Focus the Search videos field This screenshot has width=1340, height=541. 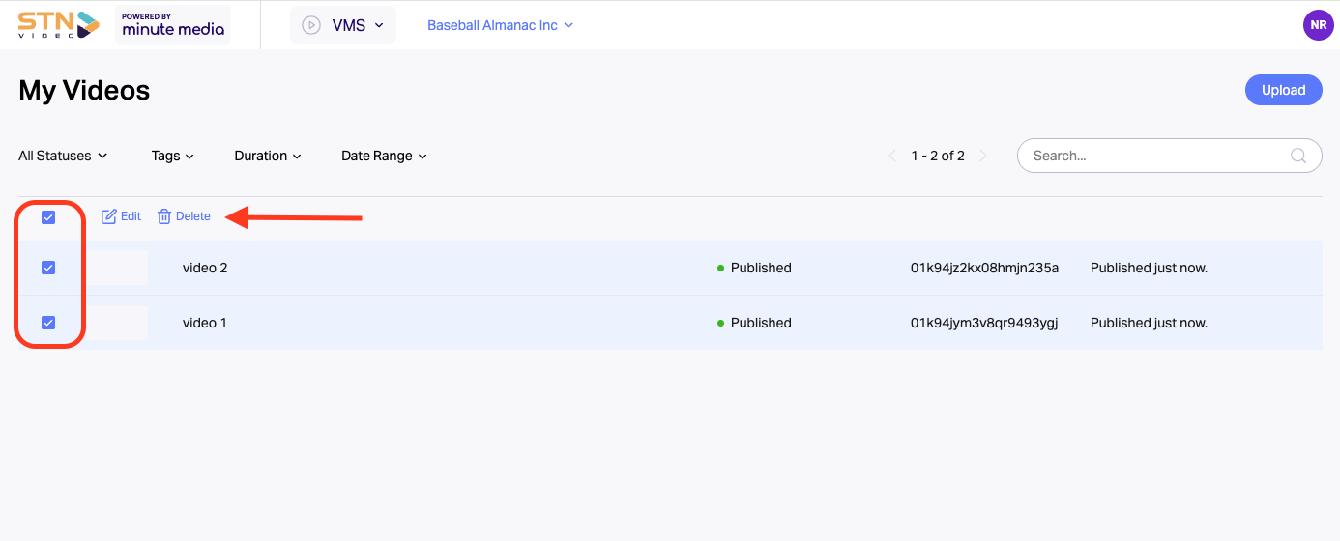(1170, 156)
